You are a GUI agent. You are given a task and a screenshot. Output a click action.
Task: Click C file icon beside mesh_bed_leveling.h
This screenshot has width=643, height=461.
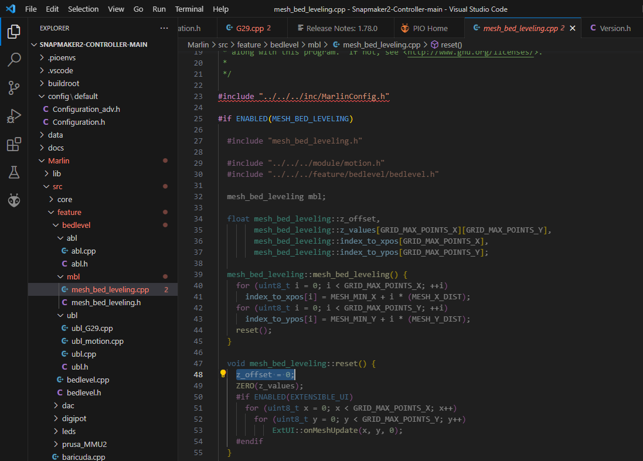(65, 302)
